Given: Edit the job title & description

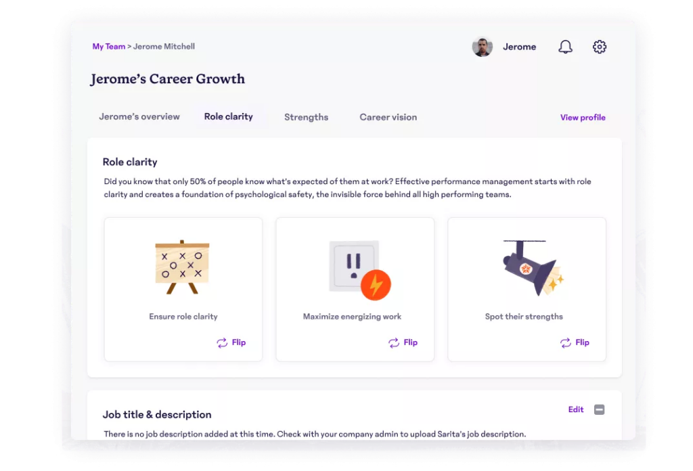Looking at the screenshot, I should coord(575,409).
